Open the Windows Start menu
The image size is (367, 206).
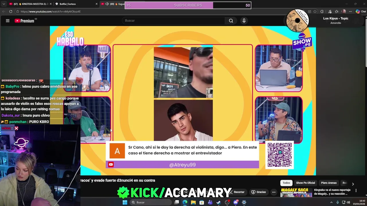pyautogui.click(x=125, y=202)
